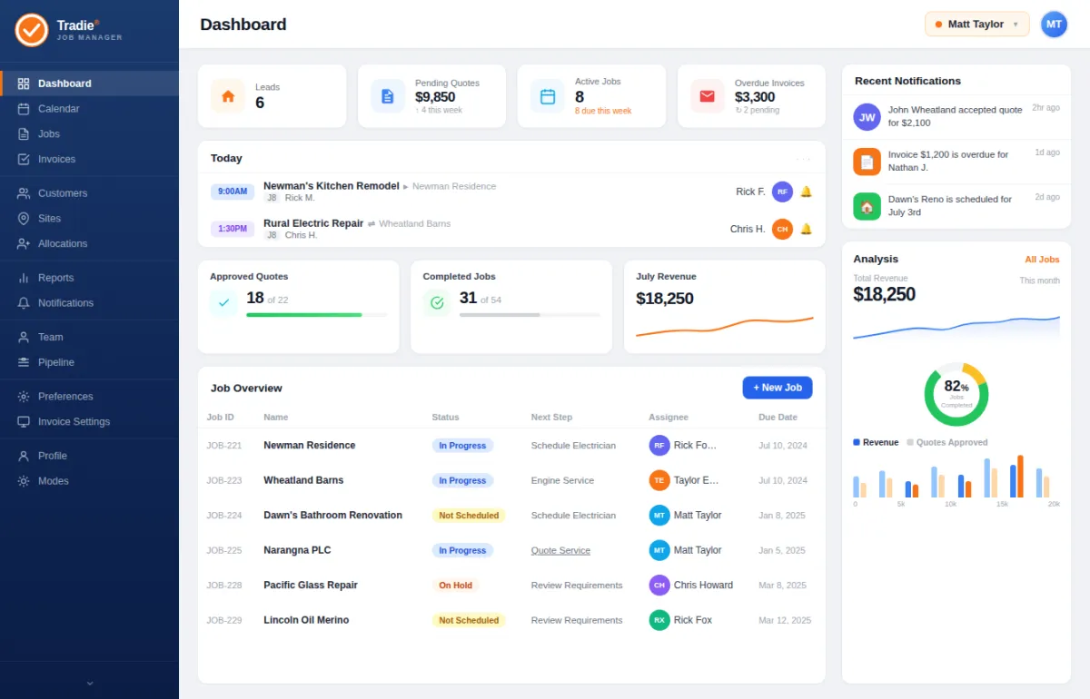Click the Invoice Settings monitor icon

[24, 421]
